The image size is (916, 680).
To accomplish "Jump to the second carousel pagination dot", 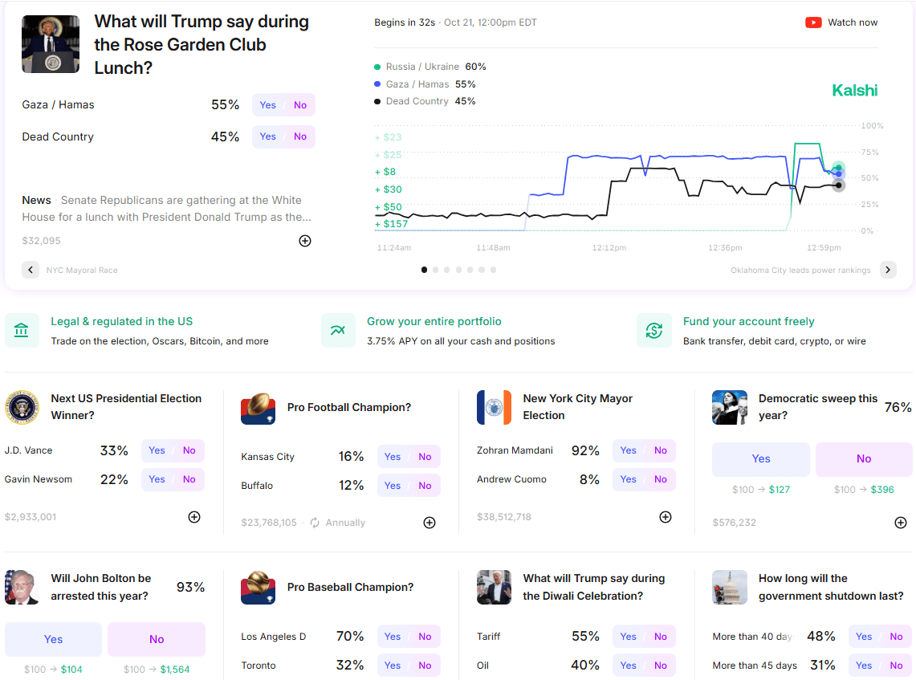I will click(x=436, y=270).
